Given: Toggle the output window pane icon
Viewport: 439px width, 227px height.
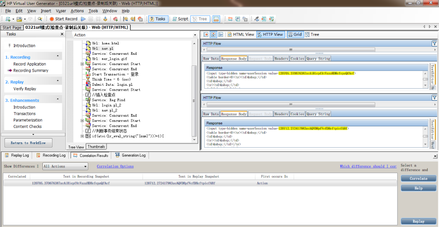Looking at the screenshot, I should pyautogui.click(x=216, y=19).
